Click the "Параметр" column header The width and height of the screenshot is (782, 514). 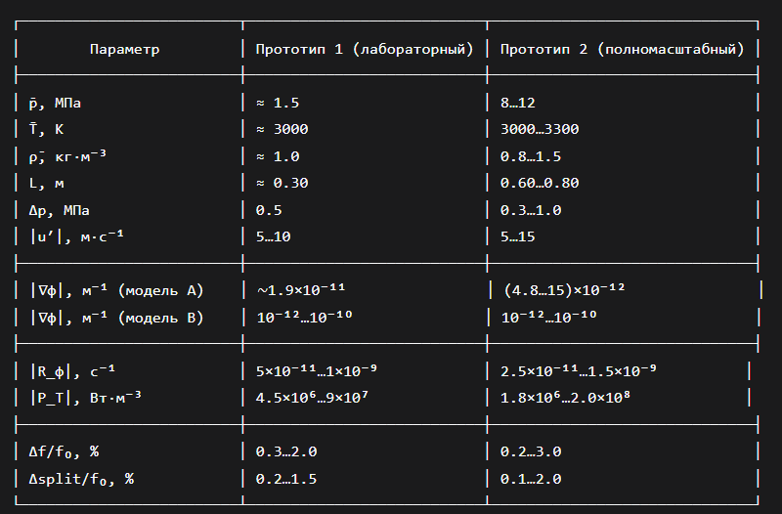[124, 49]
